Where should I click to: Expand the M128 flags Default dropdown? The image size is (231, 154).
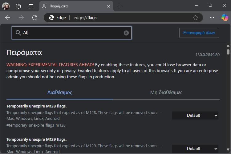(195, 115)
